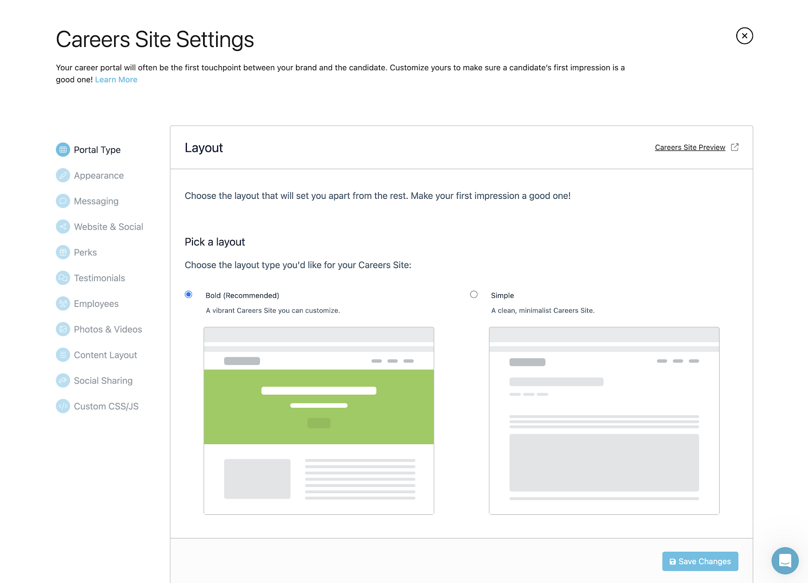Click 'A clean, minimalist Careers Site.' description
The height and width of the screenshot is (583, 808).
point(543,310)
